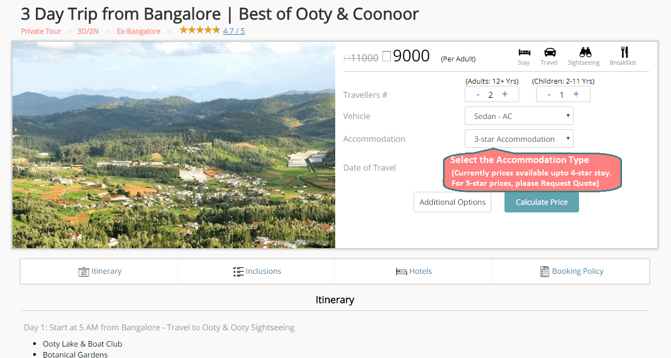The height and width of the screenshot is (358, 671).
Task: Open the 4.7 / 5 rating link
Action: pos(233,31)
